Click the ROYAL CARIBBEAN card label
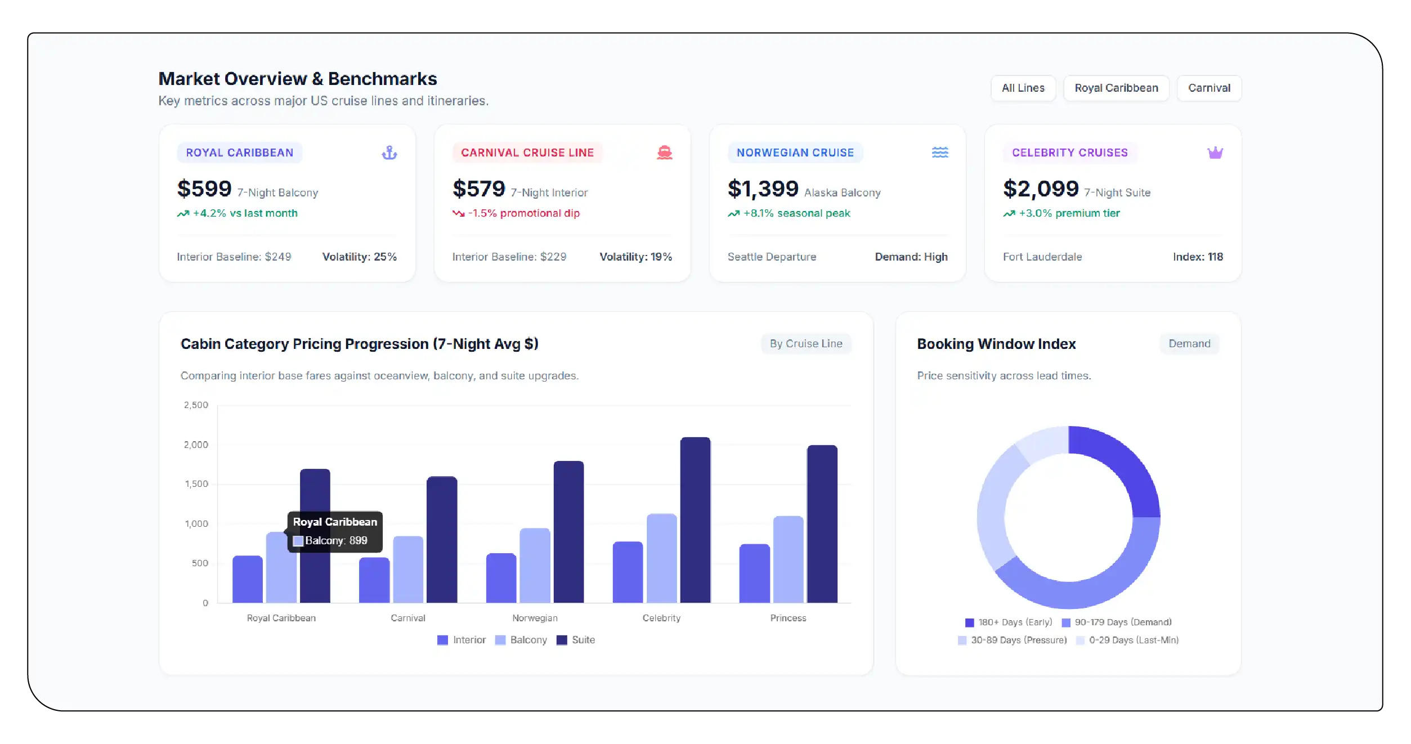Image resolution: width=1411 pixels, height=744 pixels. tap(240, 153)
